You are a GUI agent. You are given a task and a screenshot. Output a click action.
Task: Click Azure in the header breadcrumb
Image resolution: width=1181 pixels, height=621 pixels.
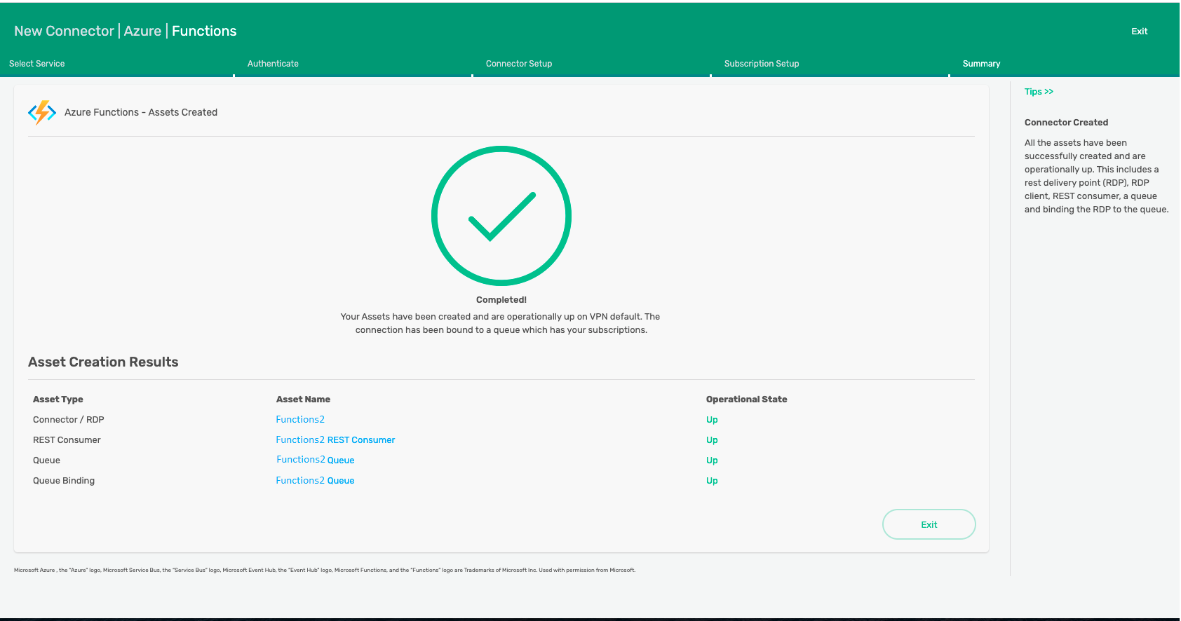(x=142, y=32)
